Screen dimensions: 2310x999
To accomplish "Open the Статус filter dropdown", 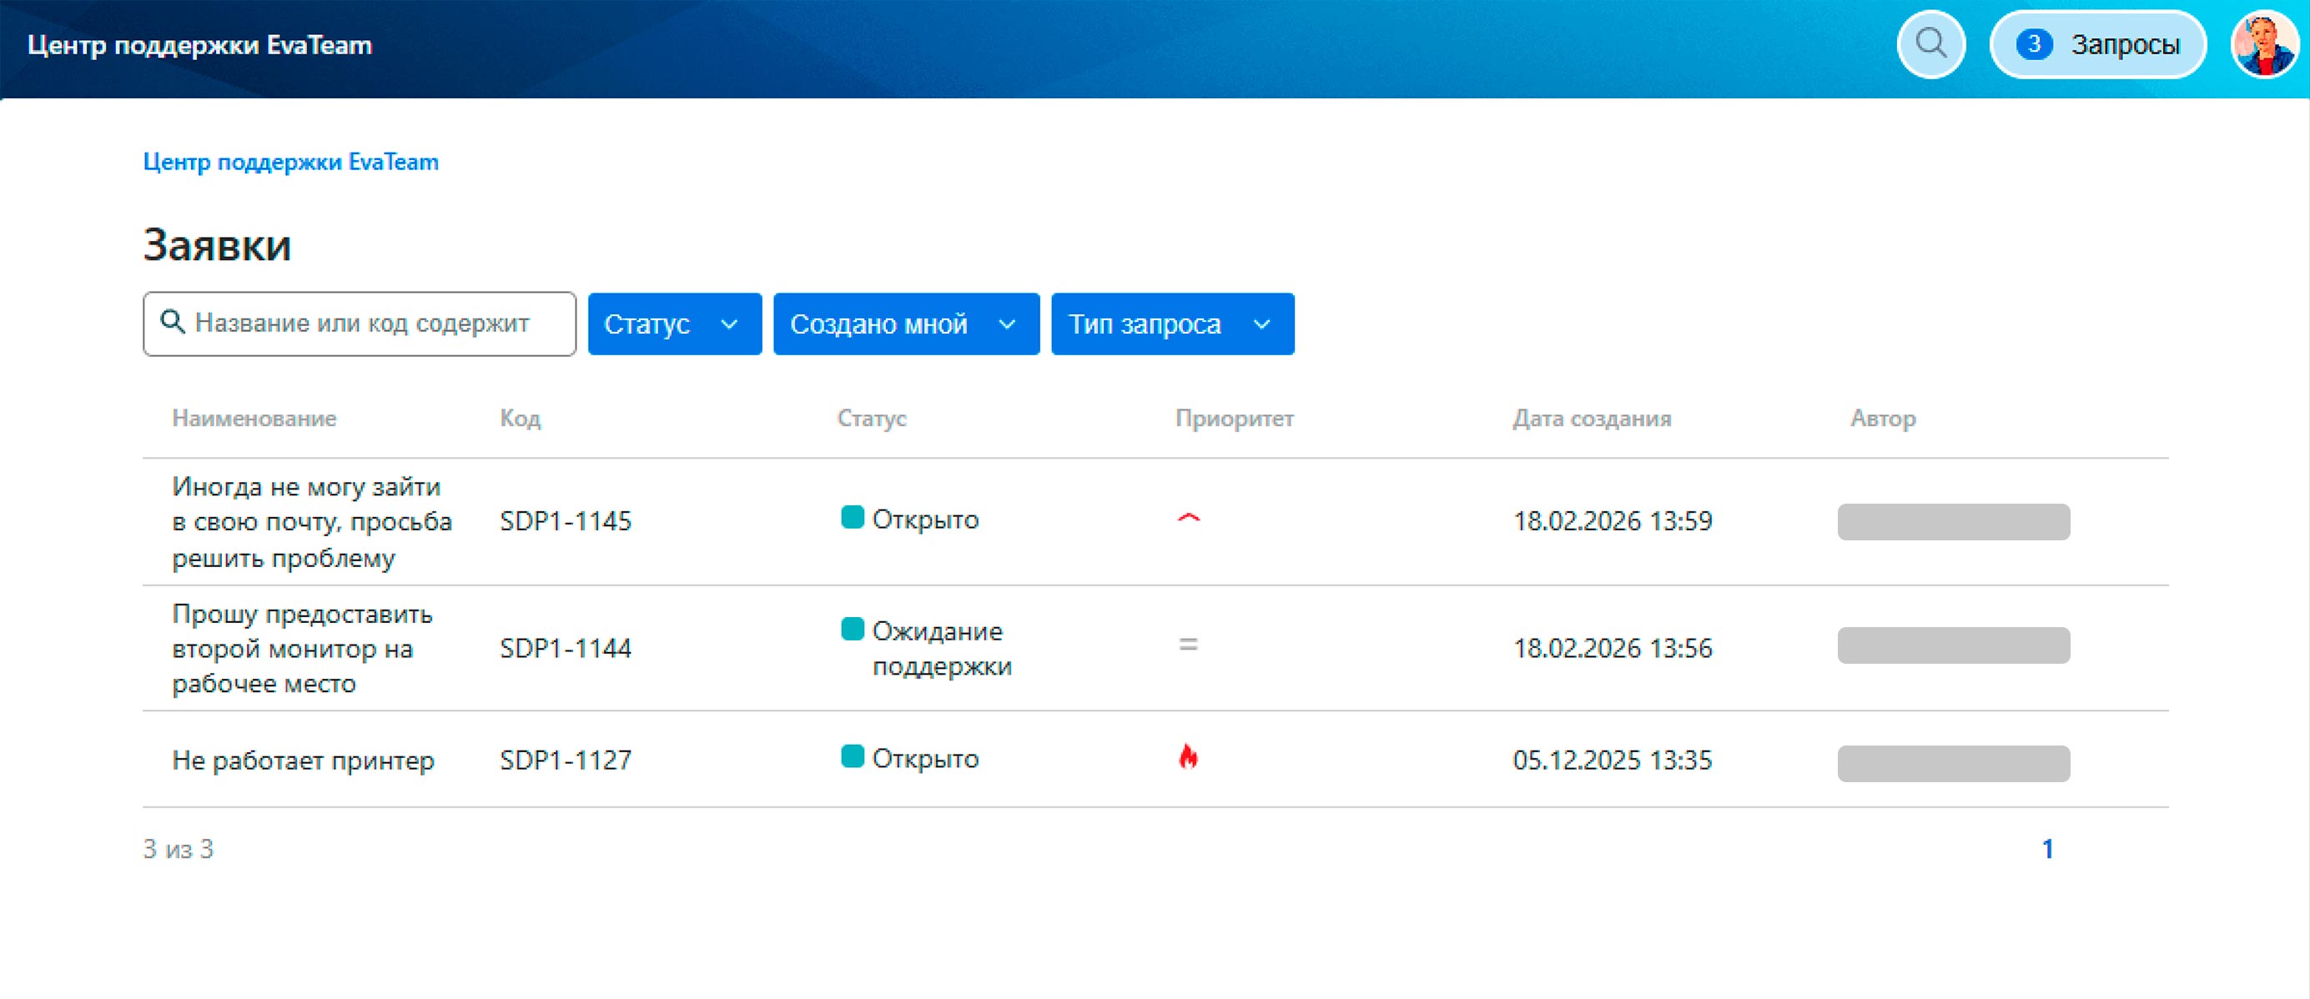I will [674, 324].
